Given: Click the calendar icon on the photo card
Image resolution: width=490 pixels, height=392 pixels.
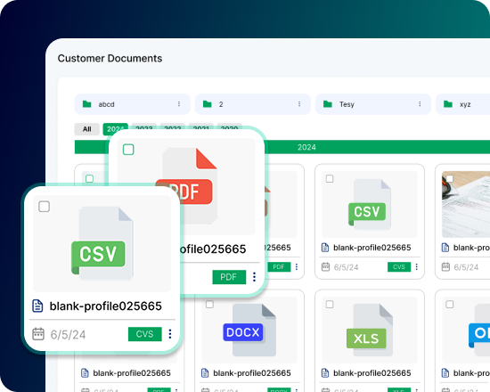Looking at the screenshot, I should click(445, 267).
